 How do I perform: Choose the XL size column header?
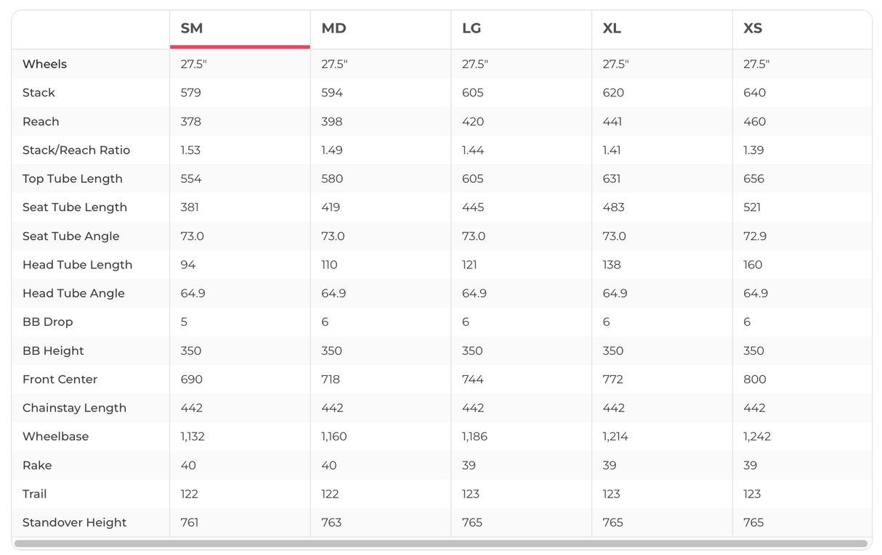pos(612,29)
